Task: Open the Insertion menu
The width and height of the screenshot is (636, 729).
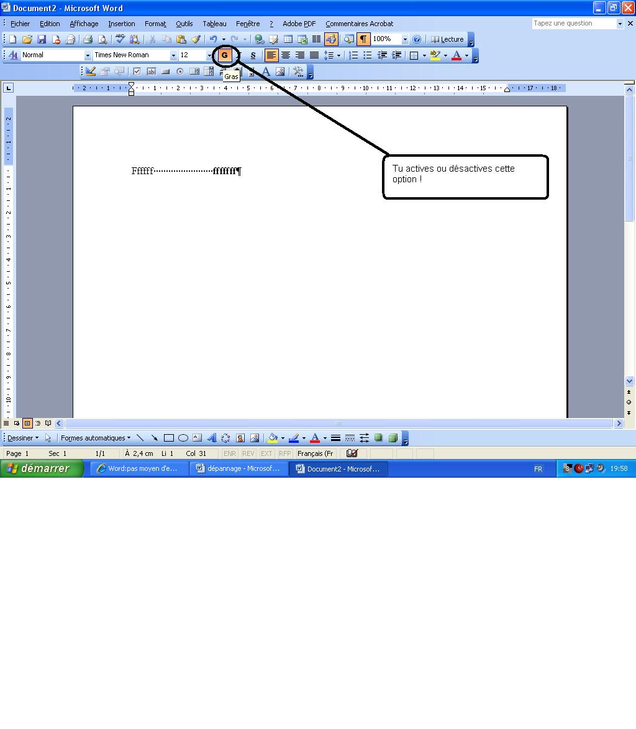Action: click(121, 24)
